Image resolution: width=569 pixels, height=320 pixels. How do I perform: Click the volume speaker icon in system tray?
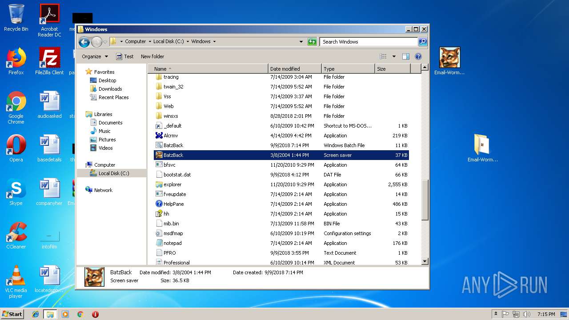(x=526, y=314)
